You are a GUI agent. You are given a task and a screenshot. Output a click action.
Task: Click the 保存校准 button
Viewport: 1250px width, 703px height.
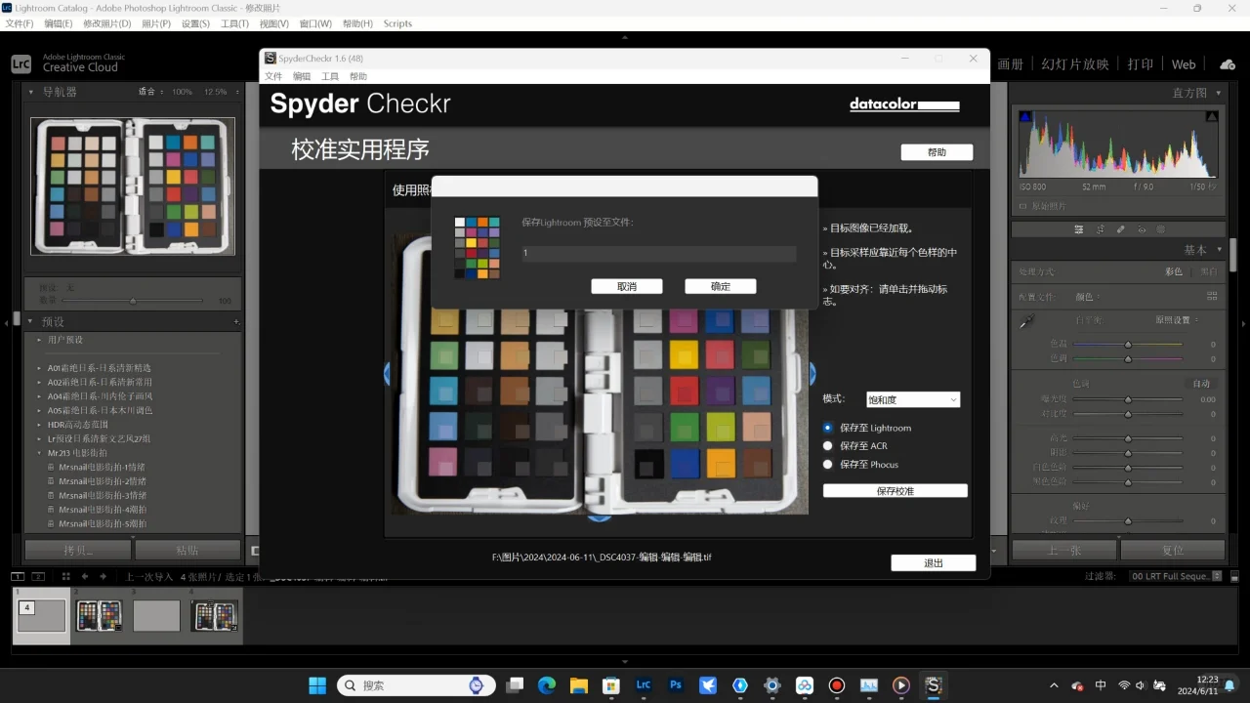896,491
